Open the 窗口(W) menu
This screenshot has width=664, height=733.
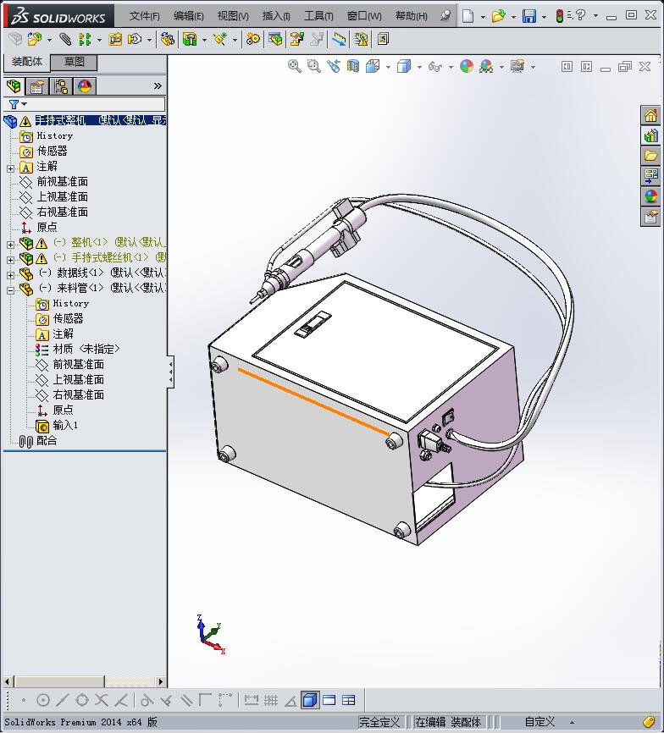tap(364, 16)
